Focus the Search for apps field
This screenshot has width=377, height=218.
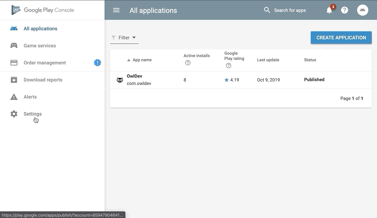tap(290, 10)
